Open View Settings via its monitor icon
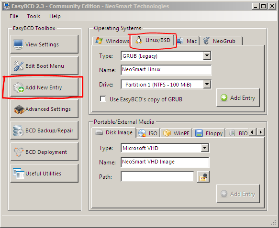Image resolution: width=279 pixels, height=228 pixels. (x=18, y=44)
